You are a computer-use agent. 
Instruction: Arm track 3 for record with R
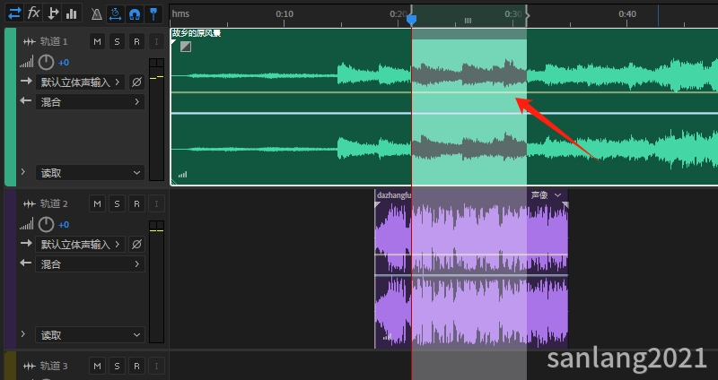tap(136, 366)
